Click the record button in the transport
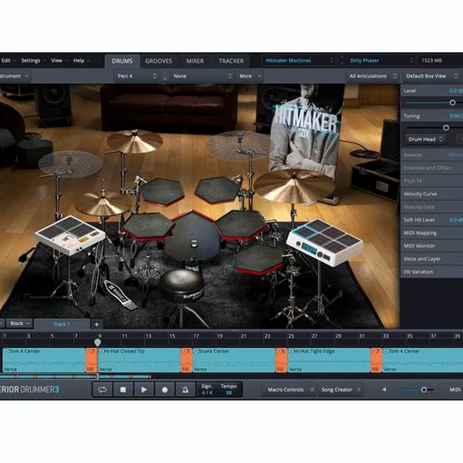463x463 pixels. pos(165,390)
